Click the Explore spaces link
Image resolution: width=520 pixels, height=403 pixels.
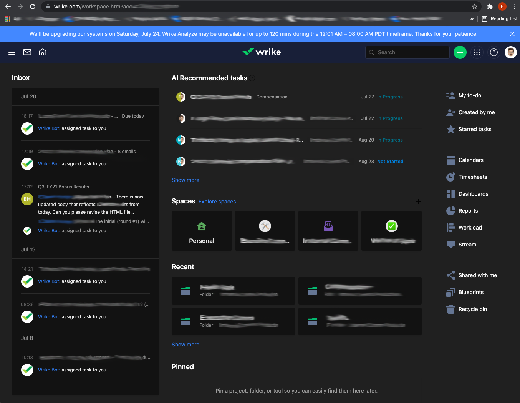tap(217, 201)
